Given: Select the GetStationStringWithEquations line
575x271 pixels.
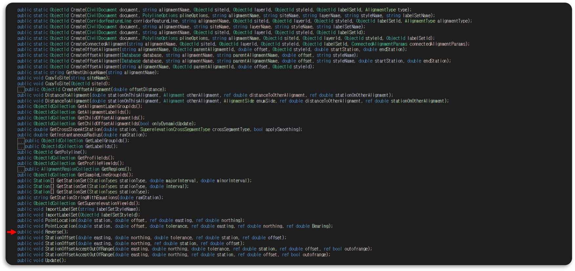Looking at the screenshot, I should click(x=90, y=198).
